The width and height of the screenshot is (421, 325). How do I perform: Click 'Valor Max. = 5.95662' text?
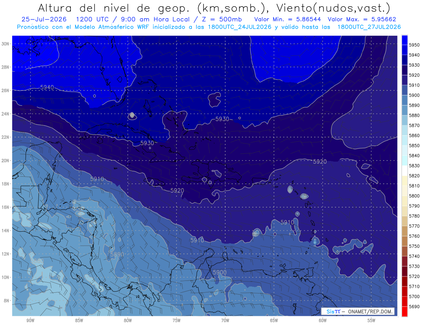(362, 20)
